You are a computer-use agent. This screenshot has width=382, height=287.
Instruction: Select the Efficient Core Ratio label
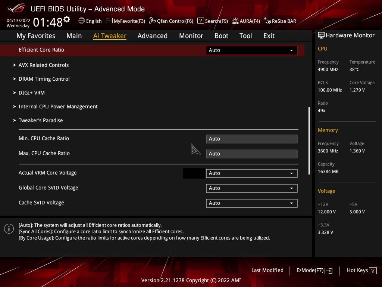coord(41,50)
